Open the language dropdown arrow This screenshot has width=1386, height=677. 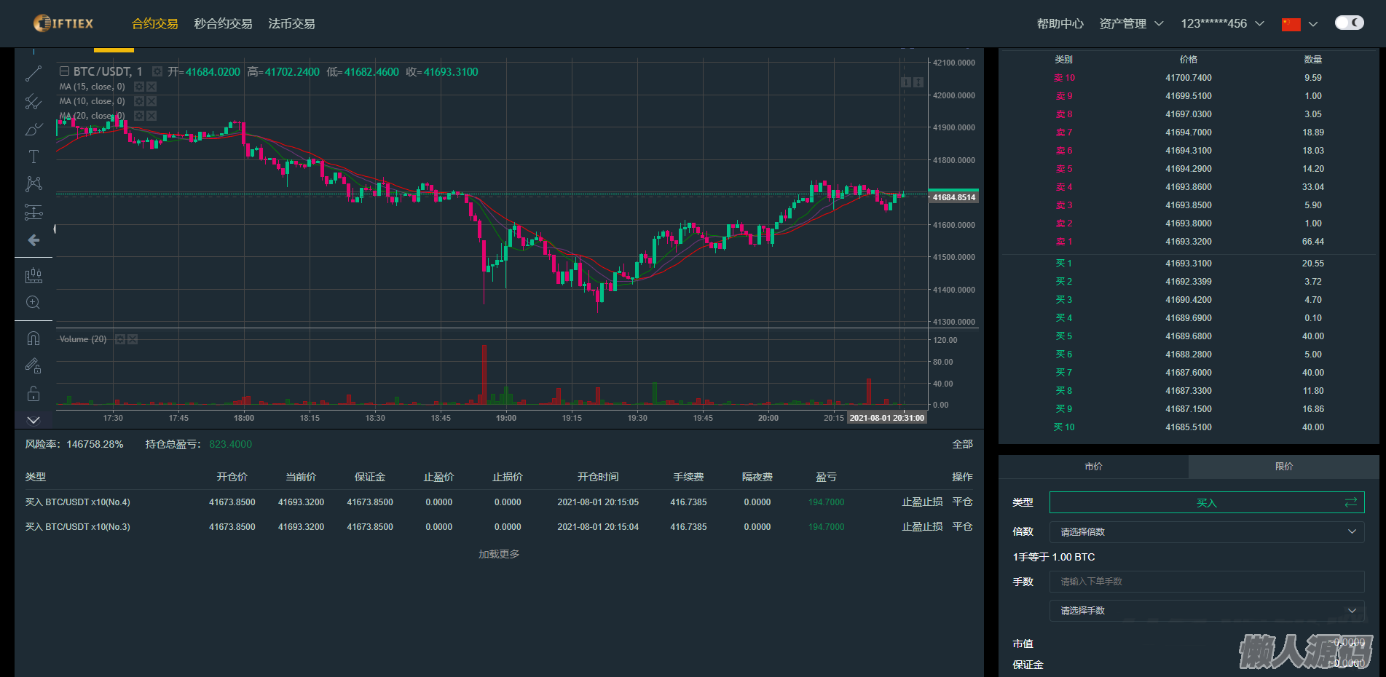point(1313,24)
